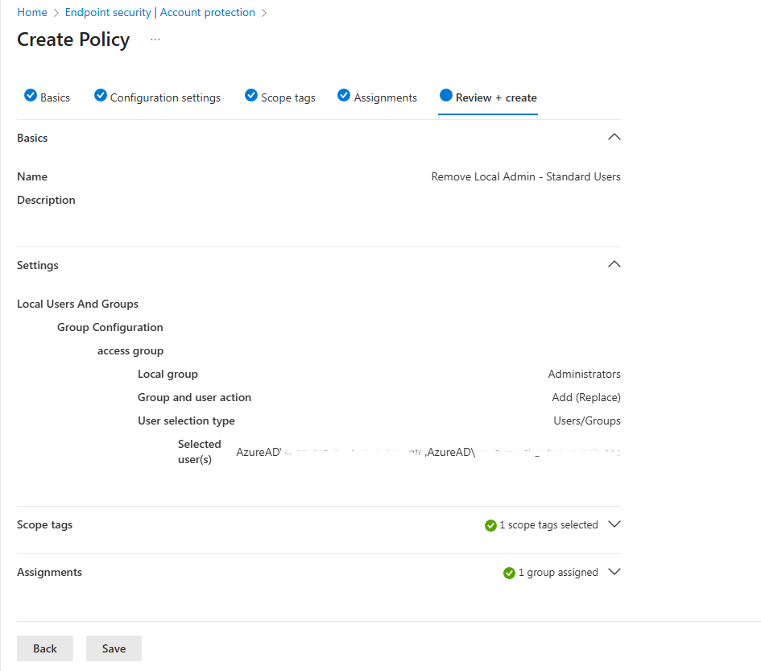
Task: Collapse the Basics section chevron
Action: (x=614, y=137)
